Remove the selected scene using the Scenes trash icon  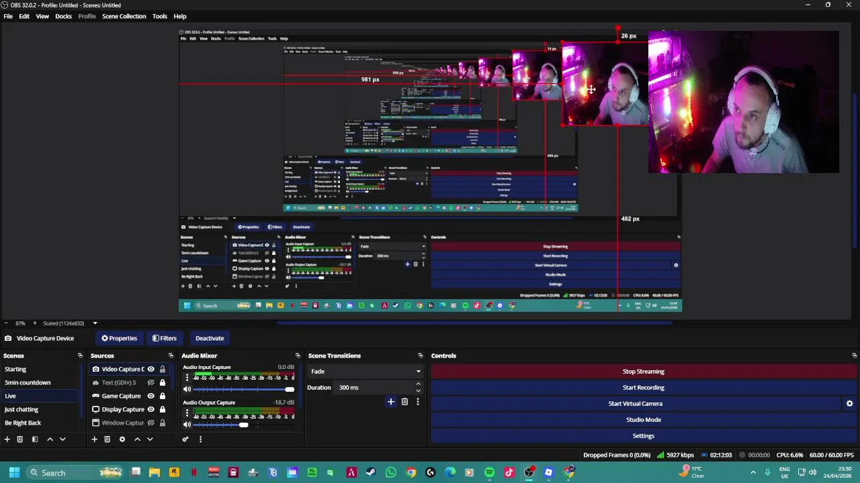point(20,439)
